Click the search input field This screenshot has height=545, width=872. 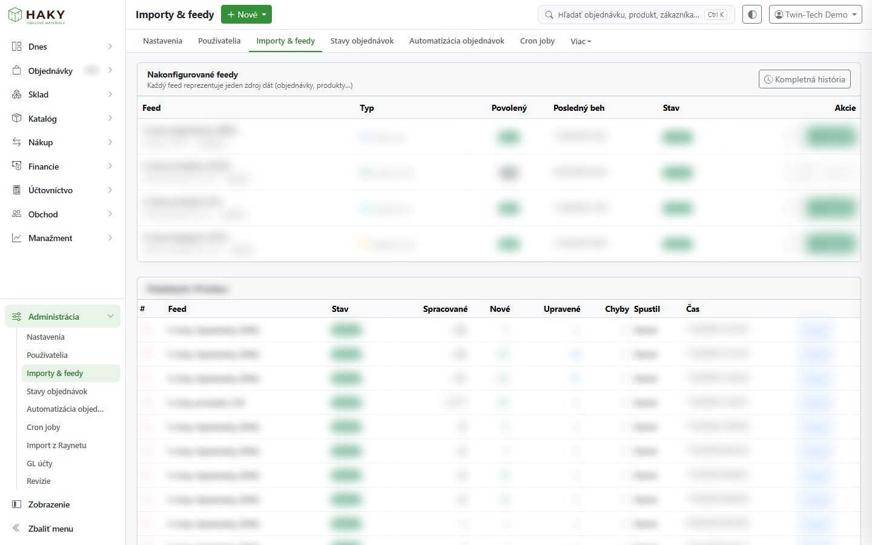(x=636, y=15)
